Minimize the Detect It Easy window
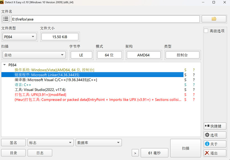The image size is (230, 160). click(x=203, y=2)
